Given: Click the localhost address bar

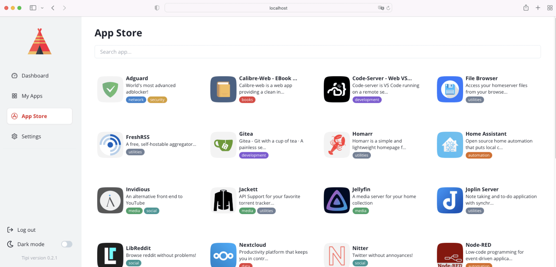Looking at the screenshot, I should click(278, 8).
